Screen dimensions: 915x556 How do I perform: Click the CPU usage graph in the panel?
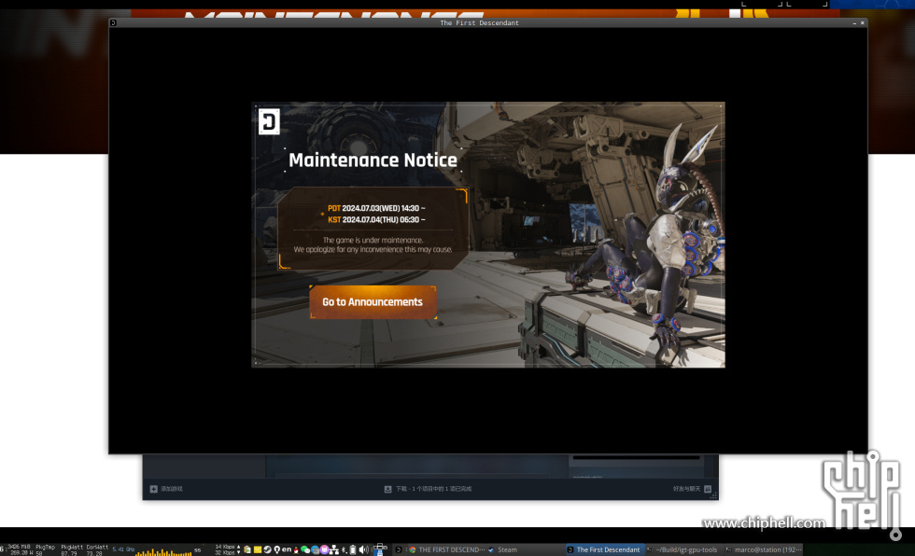(x=164, y=550)
